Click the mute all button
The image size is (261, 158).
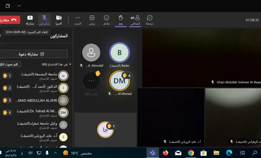click(x=10, y=64)
